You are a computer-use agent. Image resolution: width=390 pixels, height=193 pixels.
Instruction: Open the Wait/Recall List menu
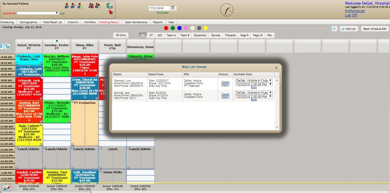[x=53, y=22]
